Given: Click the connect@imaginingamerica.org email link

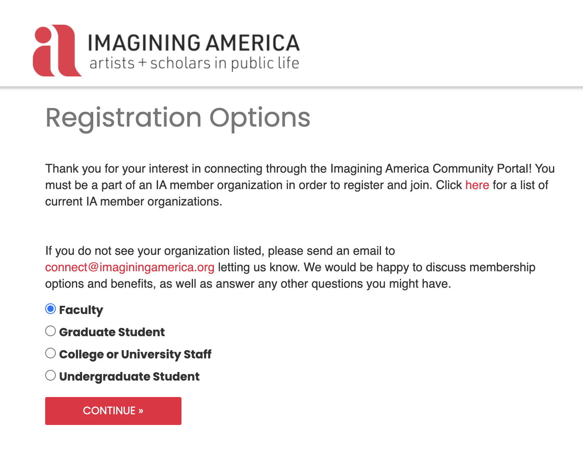Looking at the screenshot, I should [130, 267].
